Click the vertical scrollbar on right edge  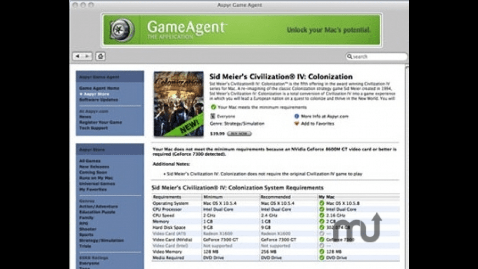click(x=407, y=167)
